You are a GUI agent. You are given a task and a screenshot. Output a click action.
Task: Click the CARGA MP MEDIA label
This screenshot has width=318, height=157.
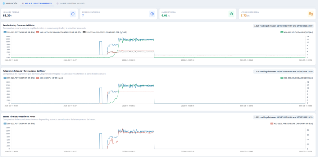169,12
